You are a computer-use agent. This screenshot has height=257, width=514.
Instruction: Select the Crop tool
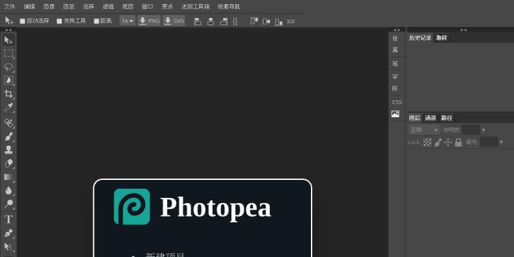click(8, 94)
